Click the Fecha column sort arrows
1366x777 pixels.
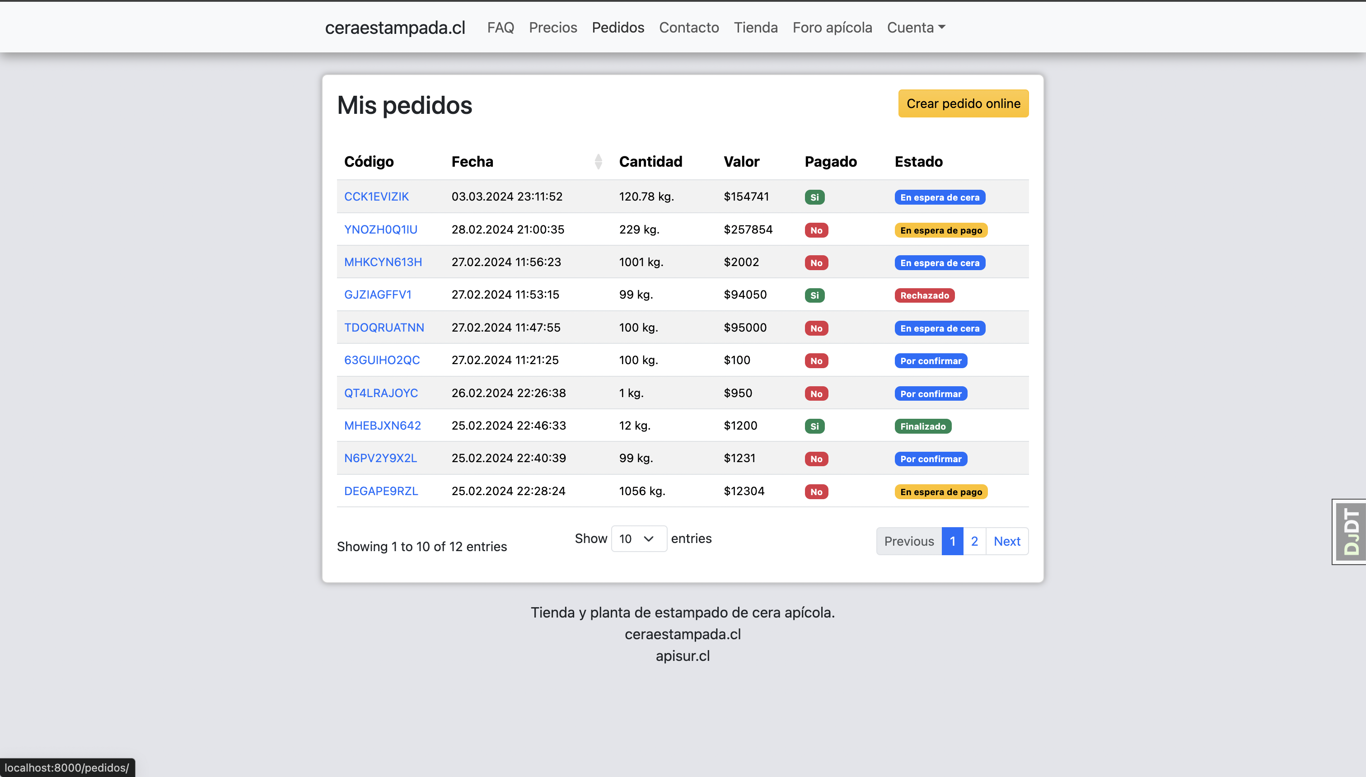coord(598,161)
